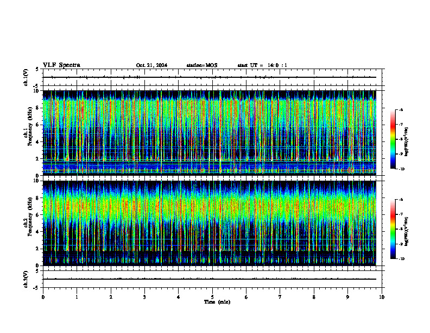This screenshot has width=430, height=333.
Task: Click the ch.1 voltage waveform trace
Action: click(x=210, y=77)
